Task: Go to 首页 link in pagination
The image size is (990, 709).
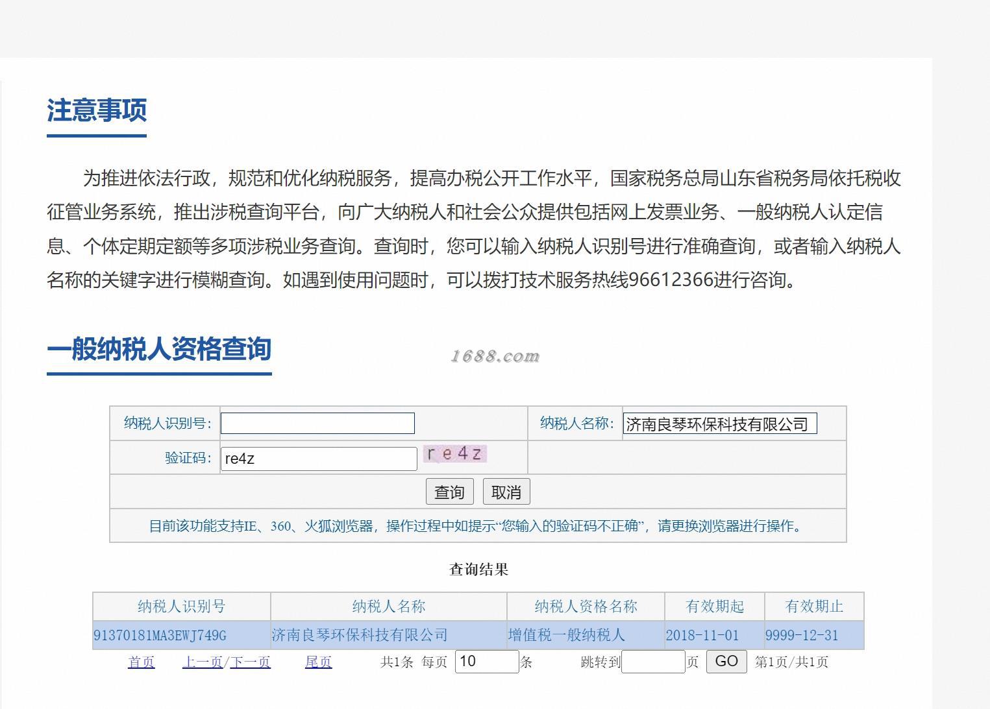Action: point(142,662)
